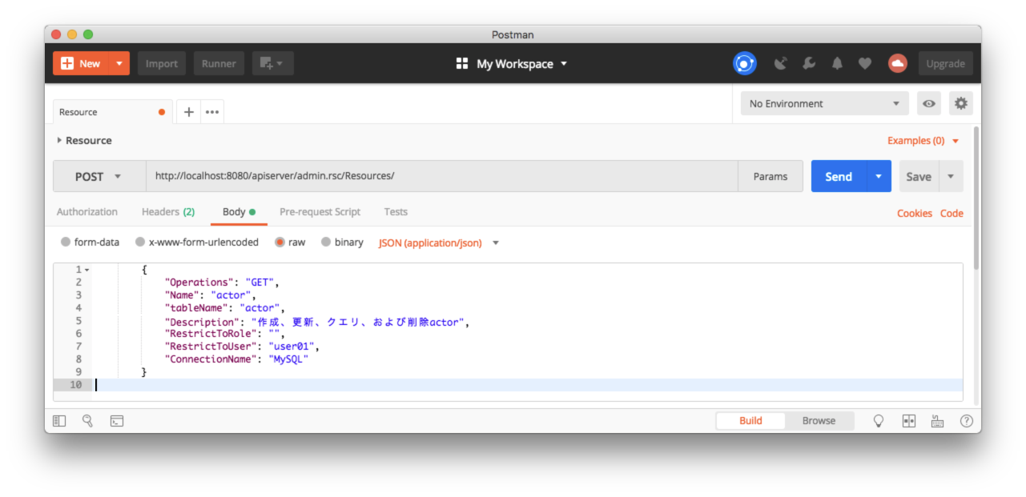Viewport: 1026px width, 497px height.
Task: Click the heart icon in header
Action: pos(865,63)
